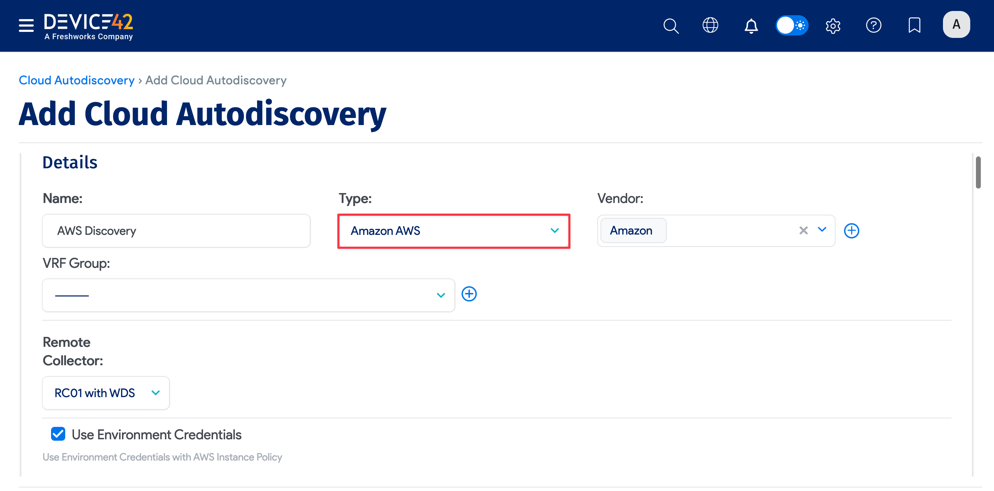Clear the Amazon vendor selection with X
This screenshot has width=994, height=491.
click(803, 230)
